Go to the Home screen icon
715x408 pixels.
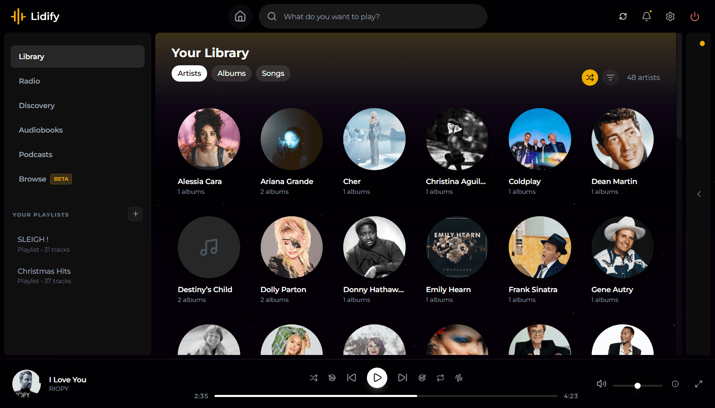click(240, 16)
